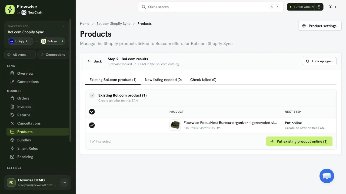The image size is (346, 194).
Task: Open the Repricing module
Action: point(38,157)
